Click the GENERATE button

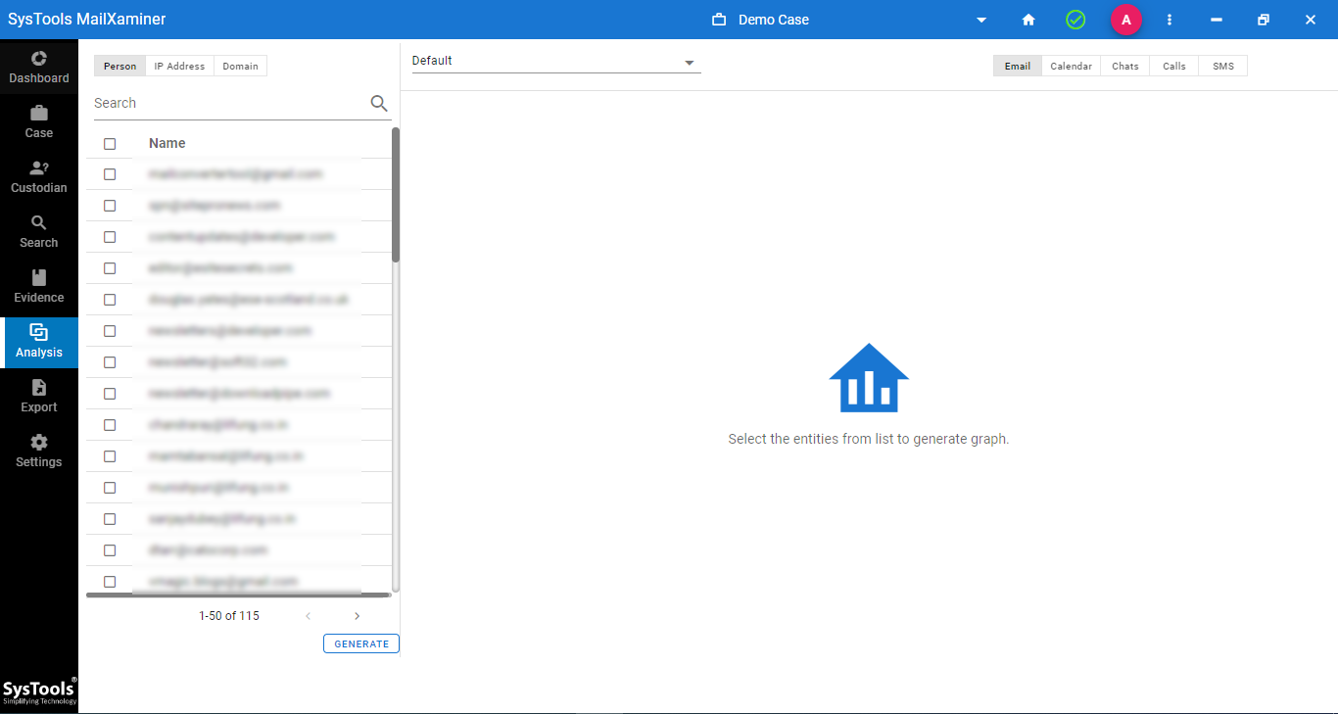[361, 643]
